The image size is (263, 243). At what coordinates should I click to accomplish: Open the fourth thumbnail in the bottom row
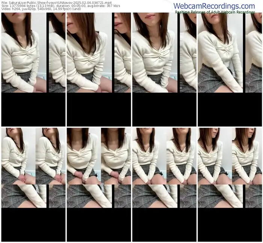(230, 168)
